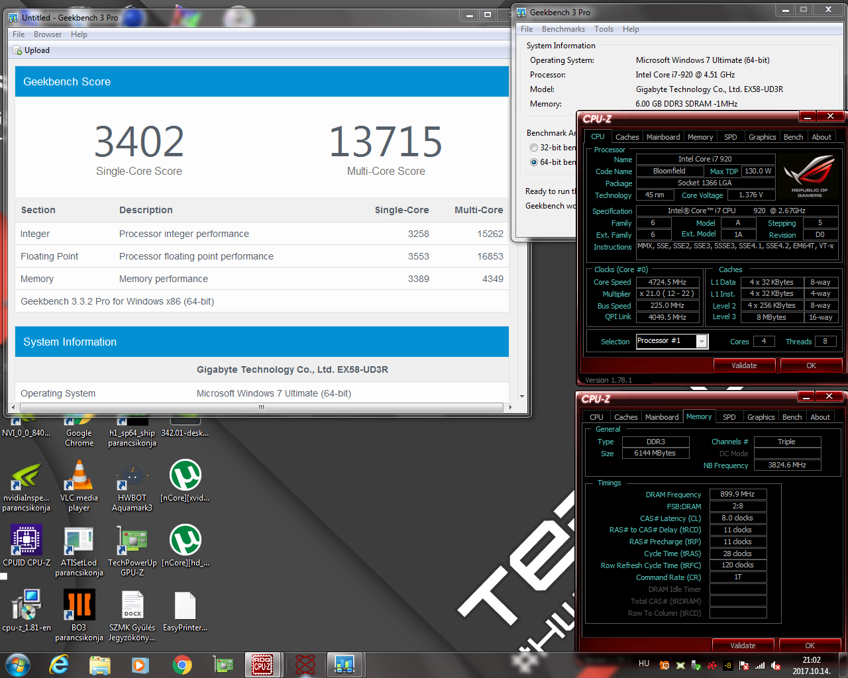Open the BO3 desktop shortcut
The width and height of the screenshot is (848, 678).
79,616
